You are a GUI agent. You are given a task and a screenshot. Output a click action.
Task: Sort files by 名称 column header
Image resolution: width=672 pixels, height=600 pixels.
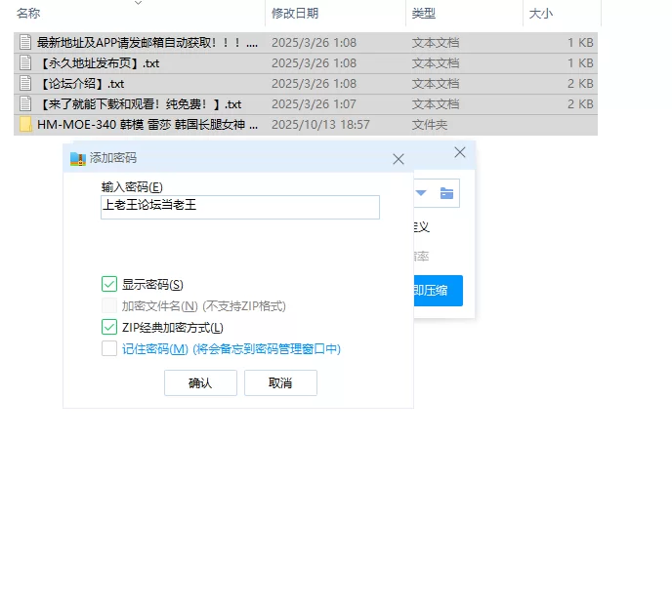coord(29,14)
